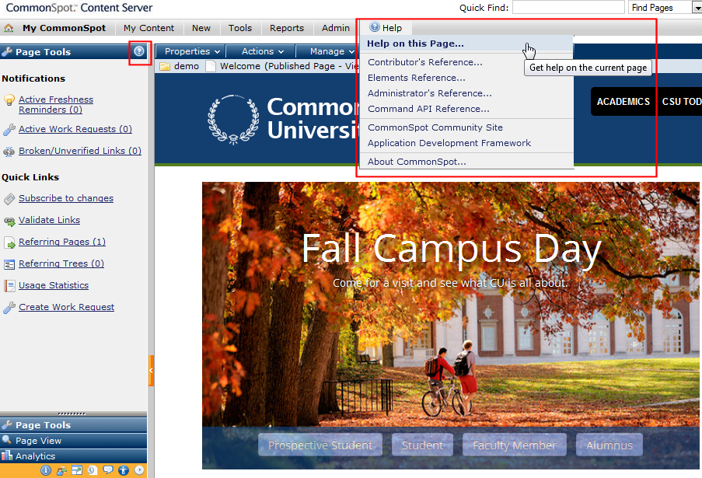Screen dimensions: 702x478
Task: Click the Faculty Member button
Action: click(515, 445)
